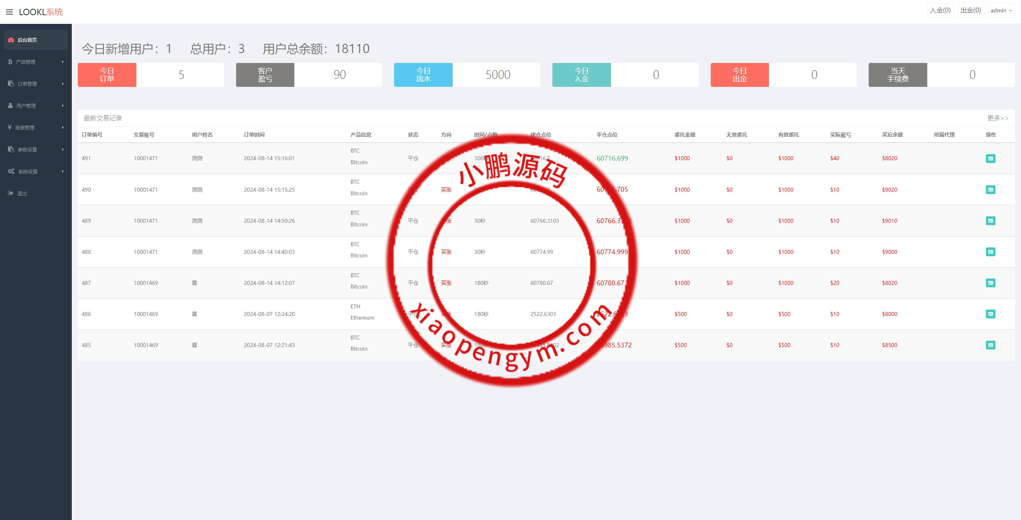The height and width of the screenshot is (520, 1021).
Task: Click the logout icon next to 退出
Action: (10, 193)
